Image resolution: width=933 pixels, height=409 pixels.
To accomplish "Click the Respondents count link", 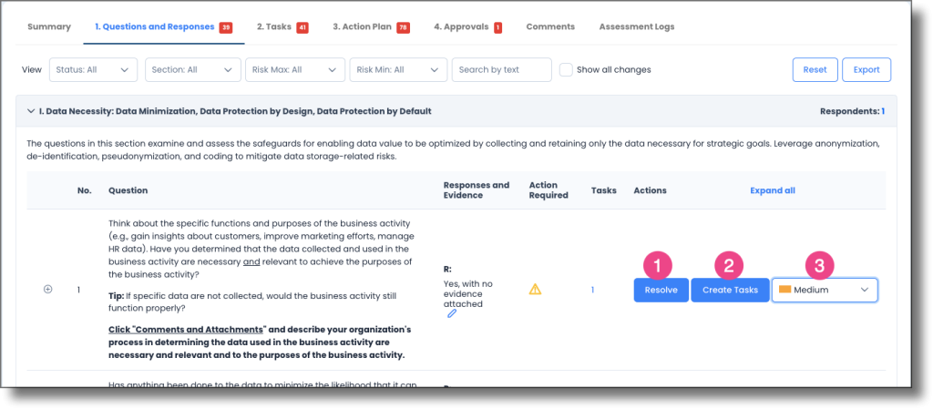I will (883, 111).
